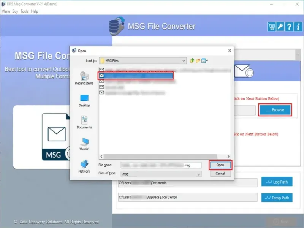Change view menu icon in Open dialog
The width and height of the screenshot is (304, 228).
coord(204,61)
